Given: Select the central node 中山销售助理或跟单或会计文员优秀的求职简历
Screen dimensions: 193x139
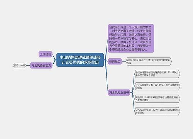Looking at the screenshot, I should click(80, 60).
